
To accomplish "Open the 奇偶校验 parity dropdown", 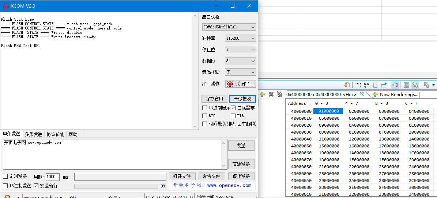I will tap(240, 72).
